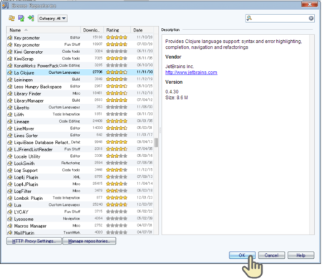Select the La Clojure plugin row
This screenshot has height=279, width=322.
(x=80, y=72)
